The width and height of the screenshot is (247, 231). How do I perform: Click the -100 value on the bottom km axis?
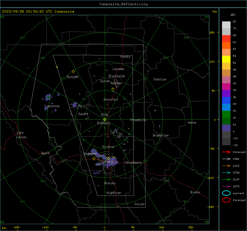(45, 227)
